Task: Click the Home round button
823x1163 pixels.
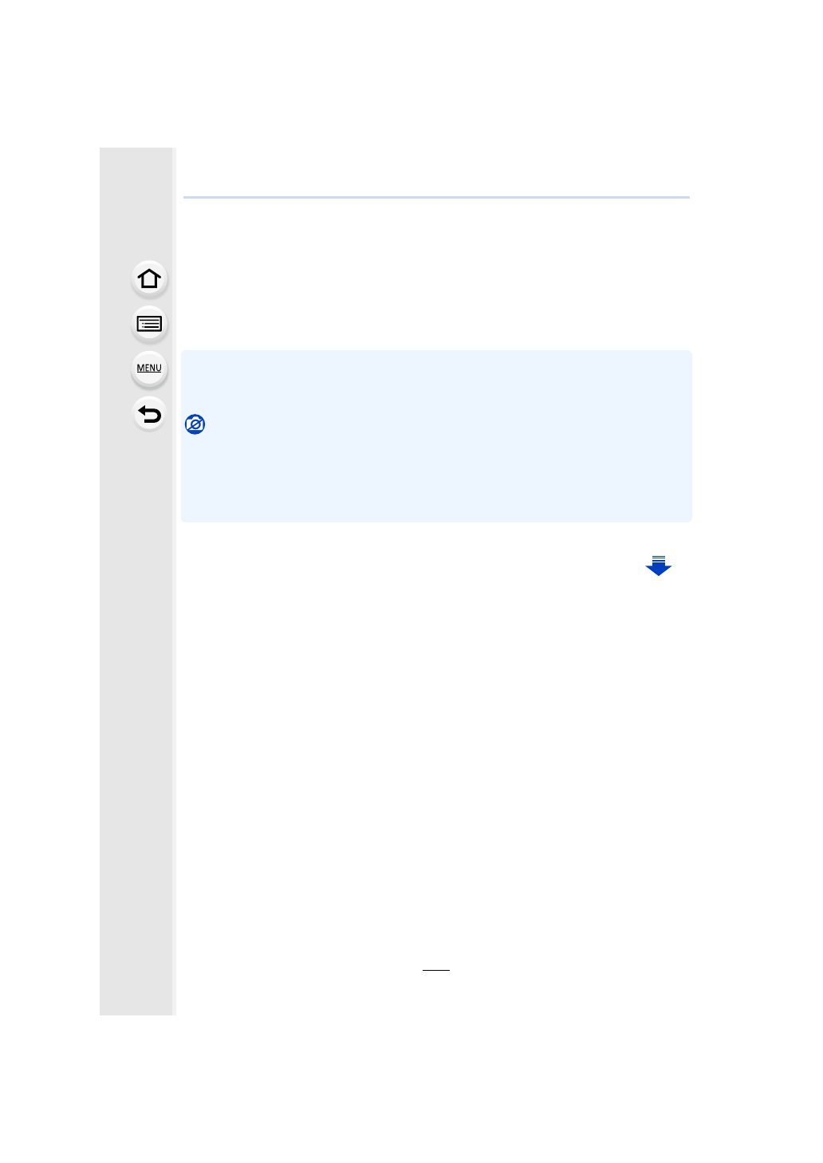Action: pyautogui.click(x=149, y=278)
